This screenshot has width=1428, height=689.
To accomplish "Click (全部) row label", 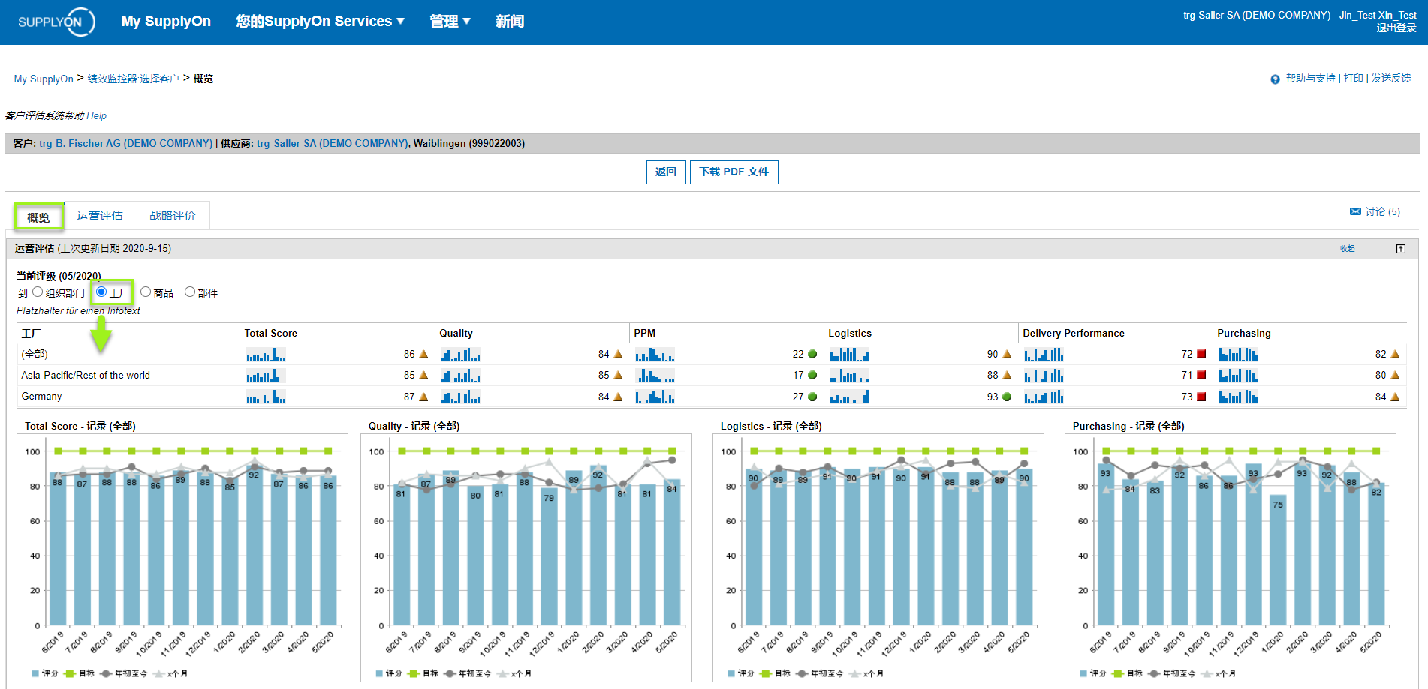I will click(35, 354).
